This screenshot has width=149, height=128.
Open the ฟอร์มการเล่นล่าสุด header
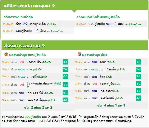click(75, 46)
